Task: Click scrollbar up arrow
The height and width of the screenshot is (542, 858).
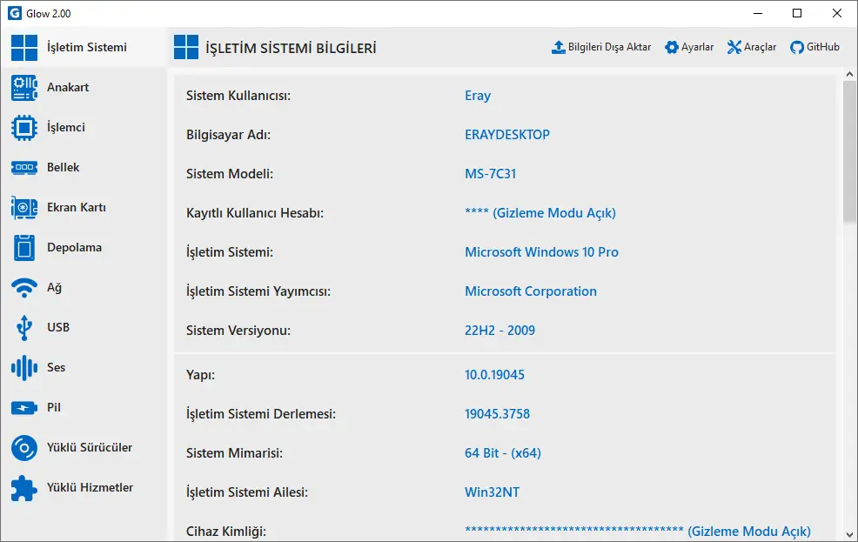Action: (x=849, y=74)
